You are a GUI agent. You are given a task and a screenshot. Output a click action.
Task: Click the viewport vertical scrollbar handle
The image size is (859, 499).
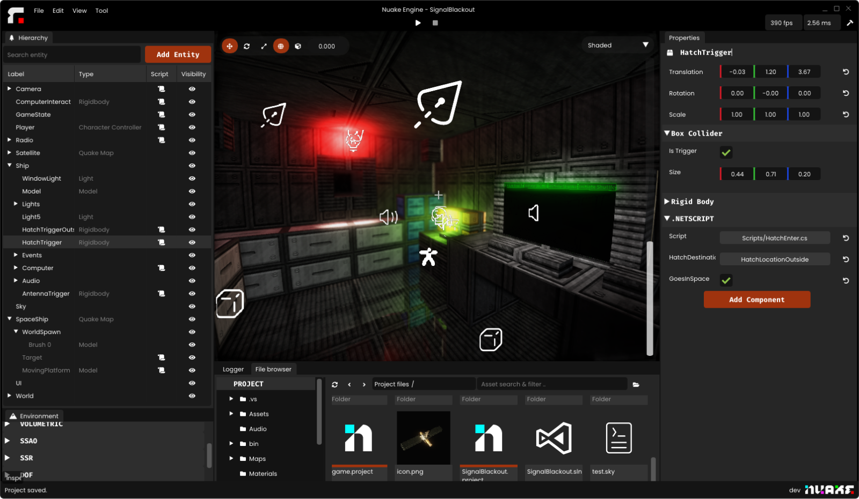650,299
